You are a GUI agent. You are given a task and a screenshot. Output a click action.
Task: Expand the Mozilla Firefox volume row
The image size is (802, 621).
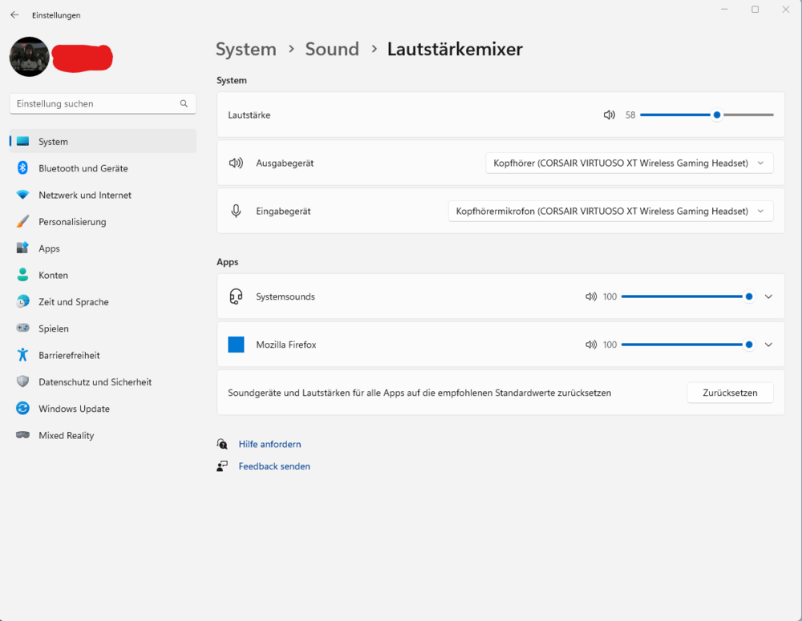(768, 344)
